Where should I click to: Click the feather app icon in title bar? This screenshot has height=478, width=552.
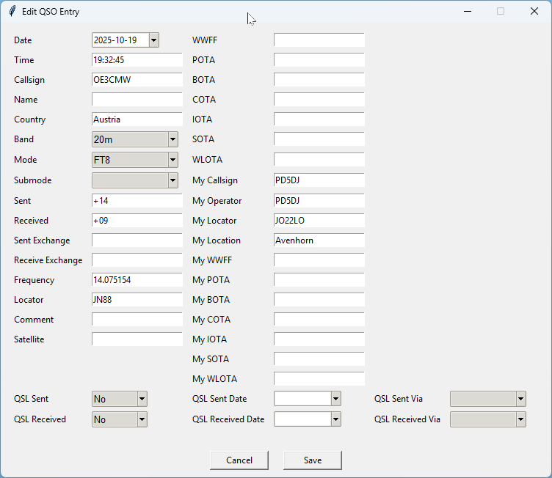pyautogui.click(x=12, y=12)
